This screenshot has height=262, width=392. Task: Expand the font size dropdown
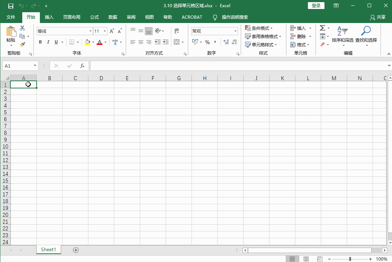[104, 31]
